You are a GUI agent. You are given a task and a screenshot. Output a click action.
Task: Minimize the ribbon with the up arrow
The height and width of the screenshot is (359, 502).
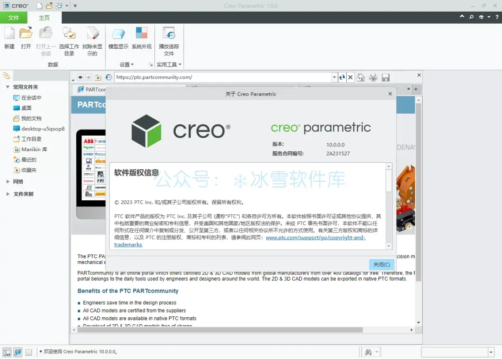pos(462,16)
